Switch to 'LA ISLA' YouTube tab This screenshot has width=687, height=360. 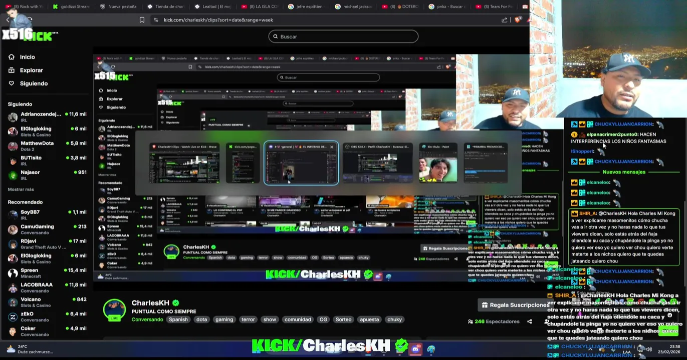pos(260,6)
